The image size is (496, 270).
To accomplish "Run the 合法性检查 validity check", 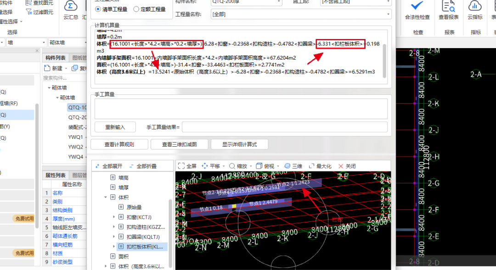I will coord(417,11).
